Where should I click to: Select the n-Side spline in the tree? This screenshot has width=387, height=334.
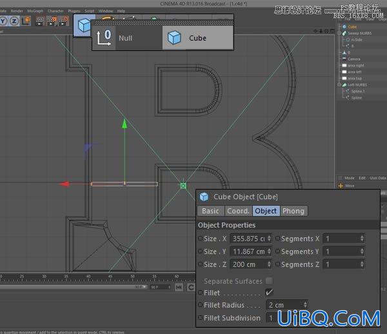357,40
